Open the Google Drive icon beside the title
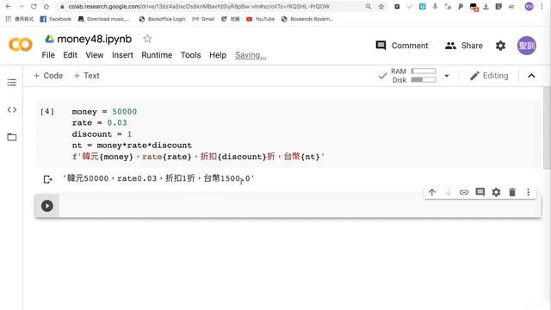The width and height of the screenshot is (551, 310). pos(50,39)
